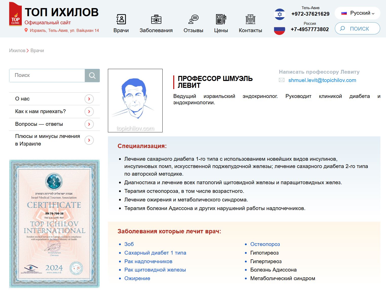Click the Гипертиреоз list text
This screenshot has height=290, width=386.
266,261
